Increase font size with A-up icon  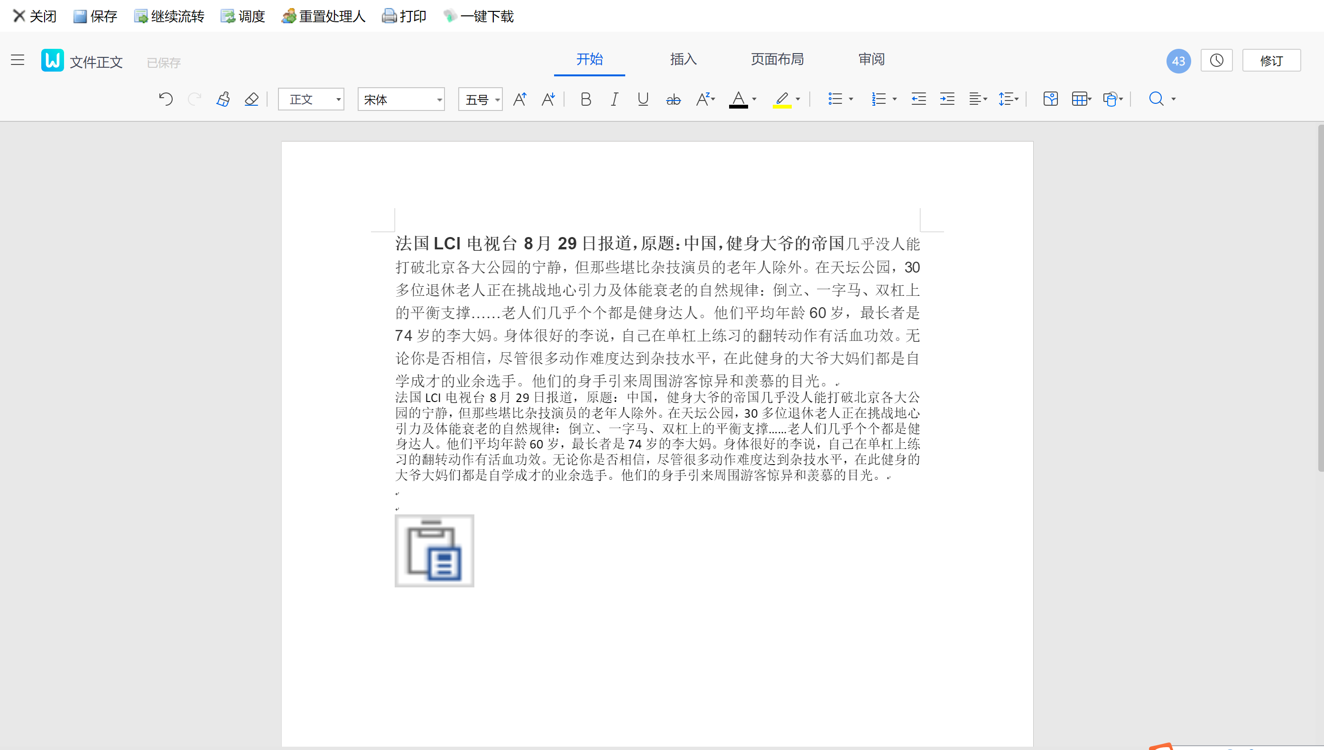point(519,99)
